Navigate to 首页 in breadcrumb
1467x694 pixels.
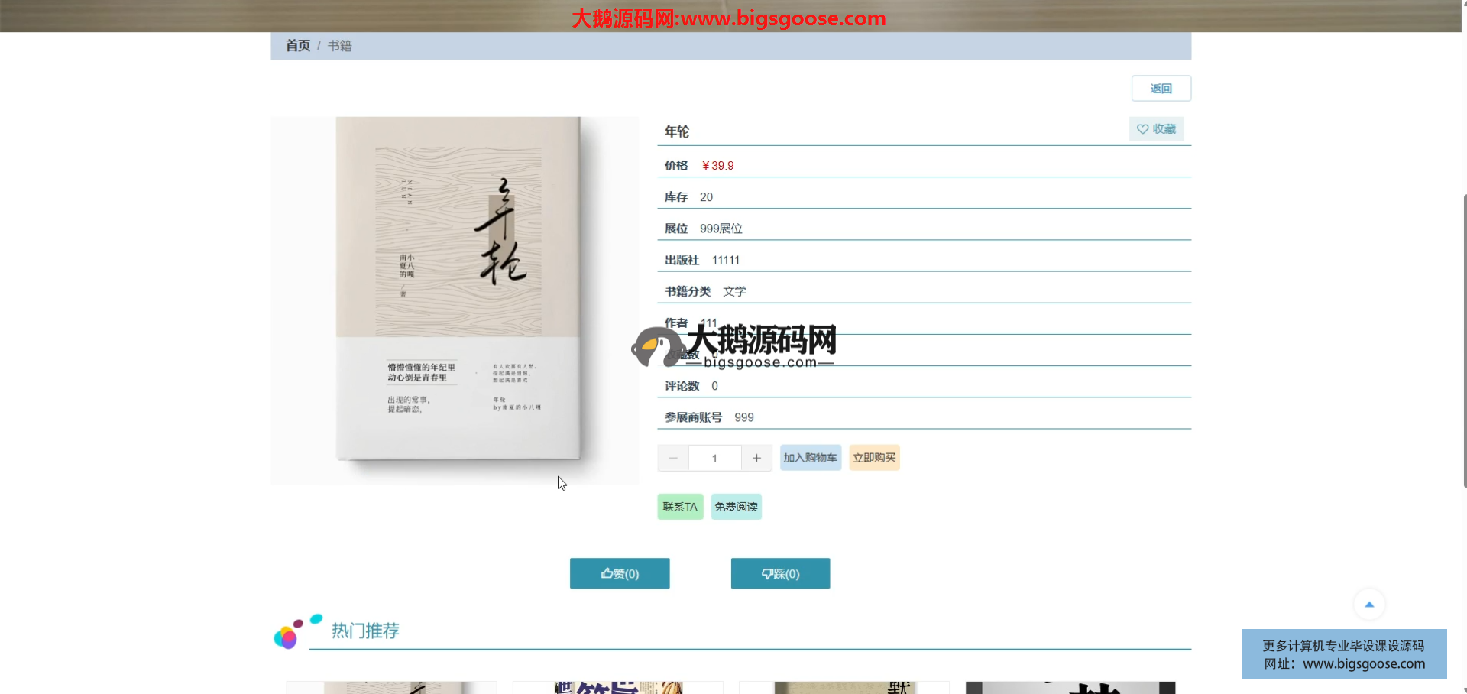coord(297,46)
